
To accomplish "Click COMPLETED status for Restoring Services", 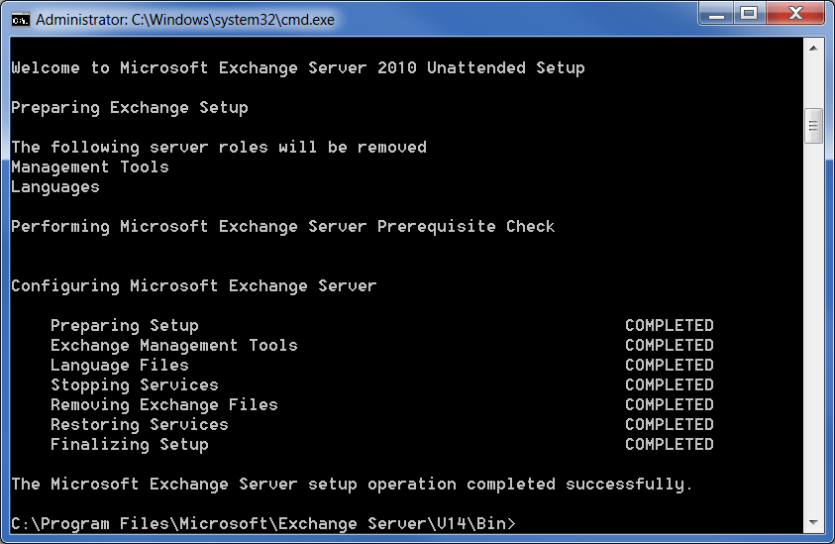I will (670, 425).
